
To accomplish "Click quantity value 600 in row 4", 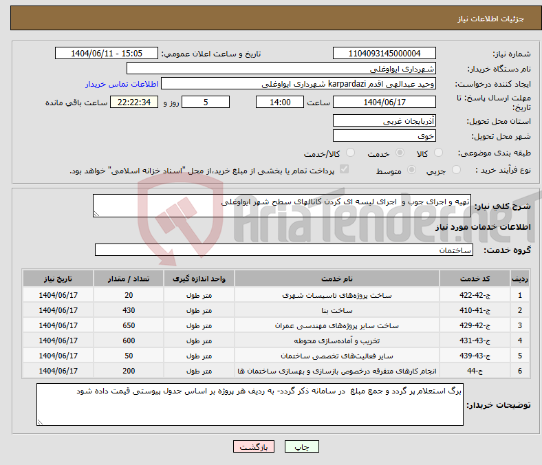I will tap(129, 340).
